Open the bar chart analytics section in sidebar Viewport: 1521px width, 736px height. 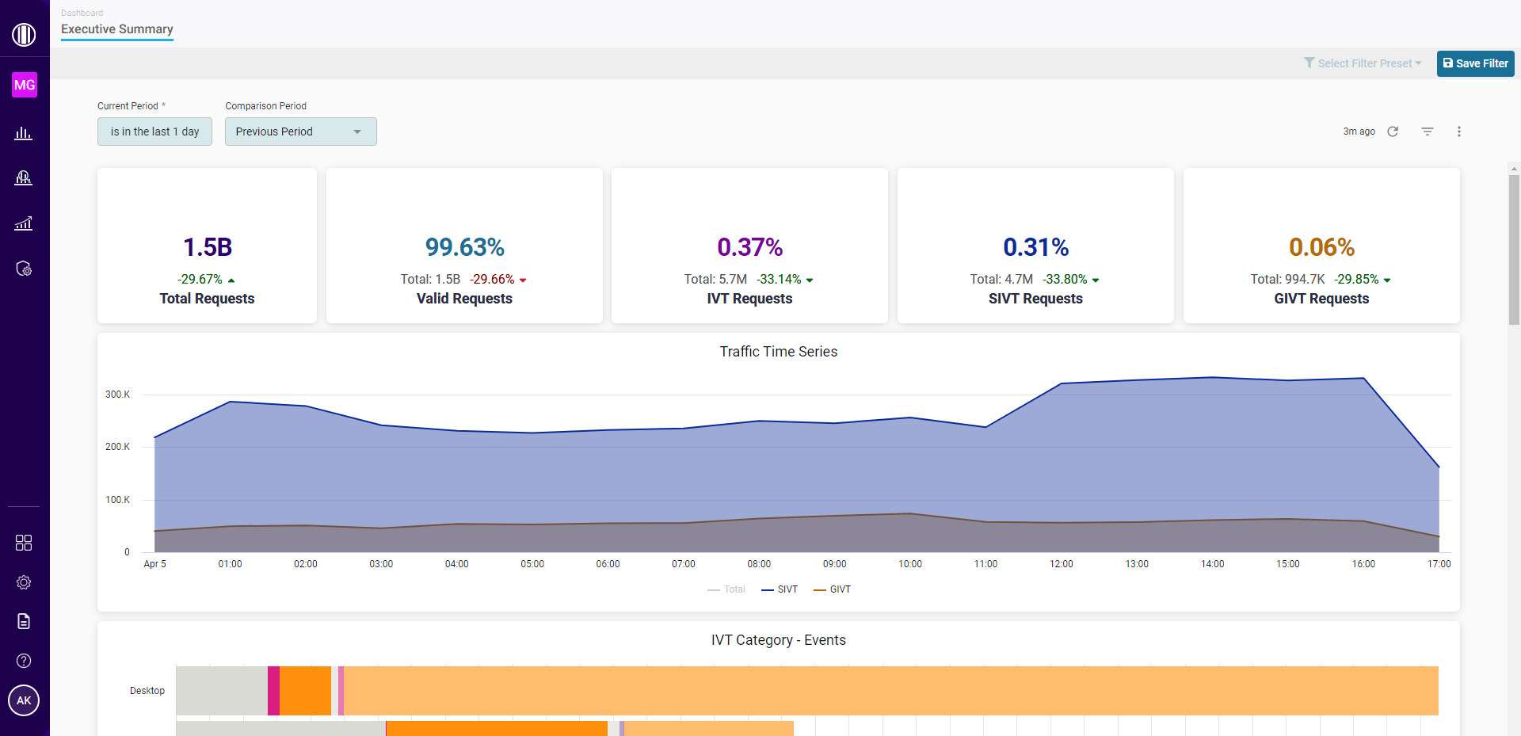(x=24, y=133)
